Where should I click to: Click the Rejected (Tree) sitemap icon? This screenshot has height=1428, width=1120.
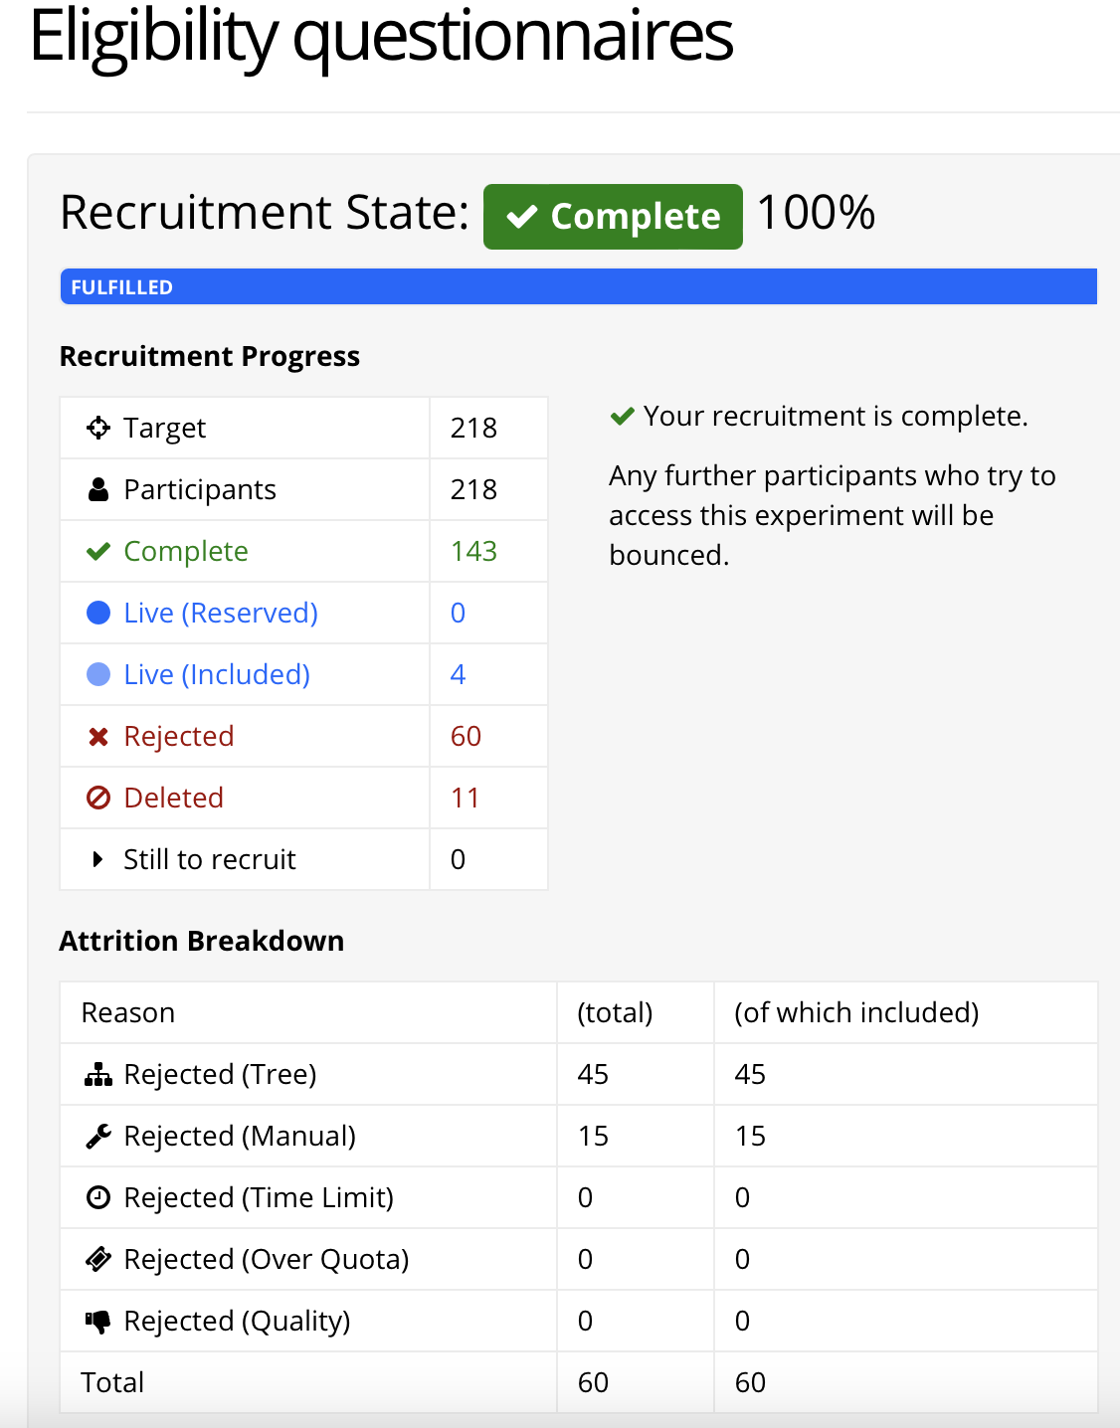click(x=98, y=1074)
